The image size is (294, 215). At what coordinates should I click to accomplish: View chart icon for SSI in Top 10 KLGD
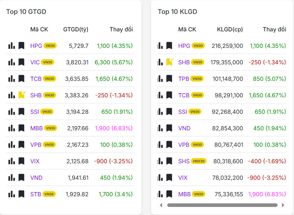pos(160,112)
